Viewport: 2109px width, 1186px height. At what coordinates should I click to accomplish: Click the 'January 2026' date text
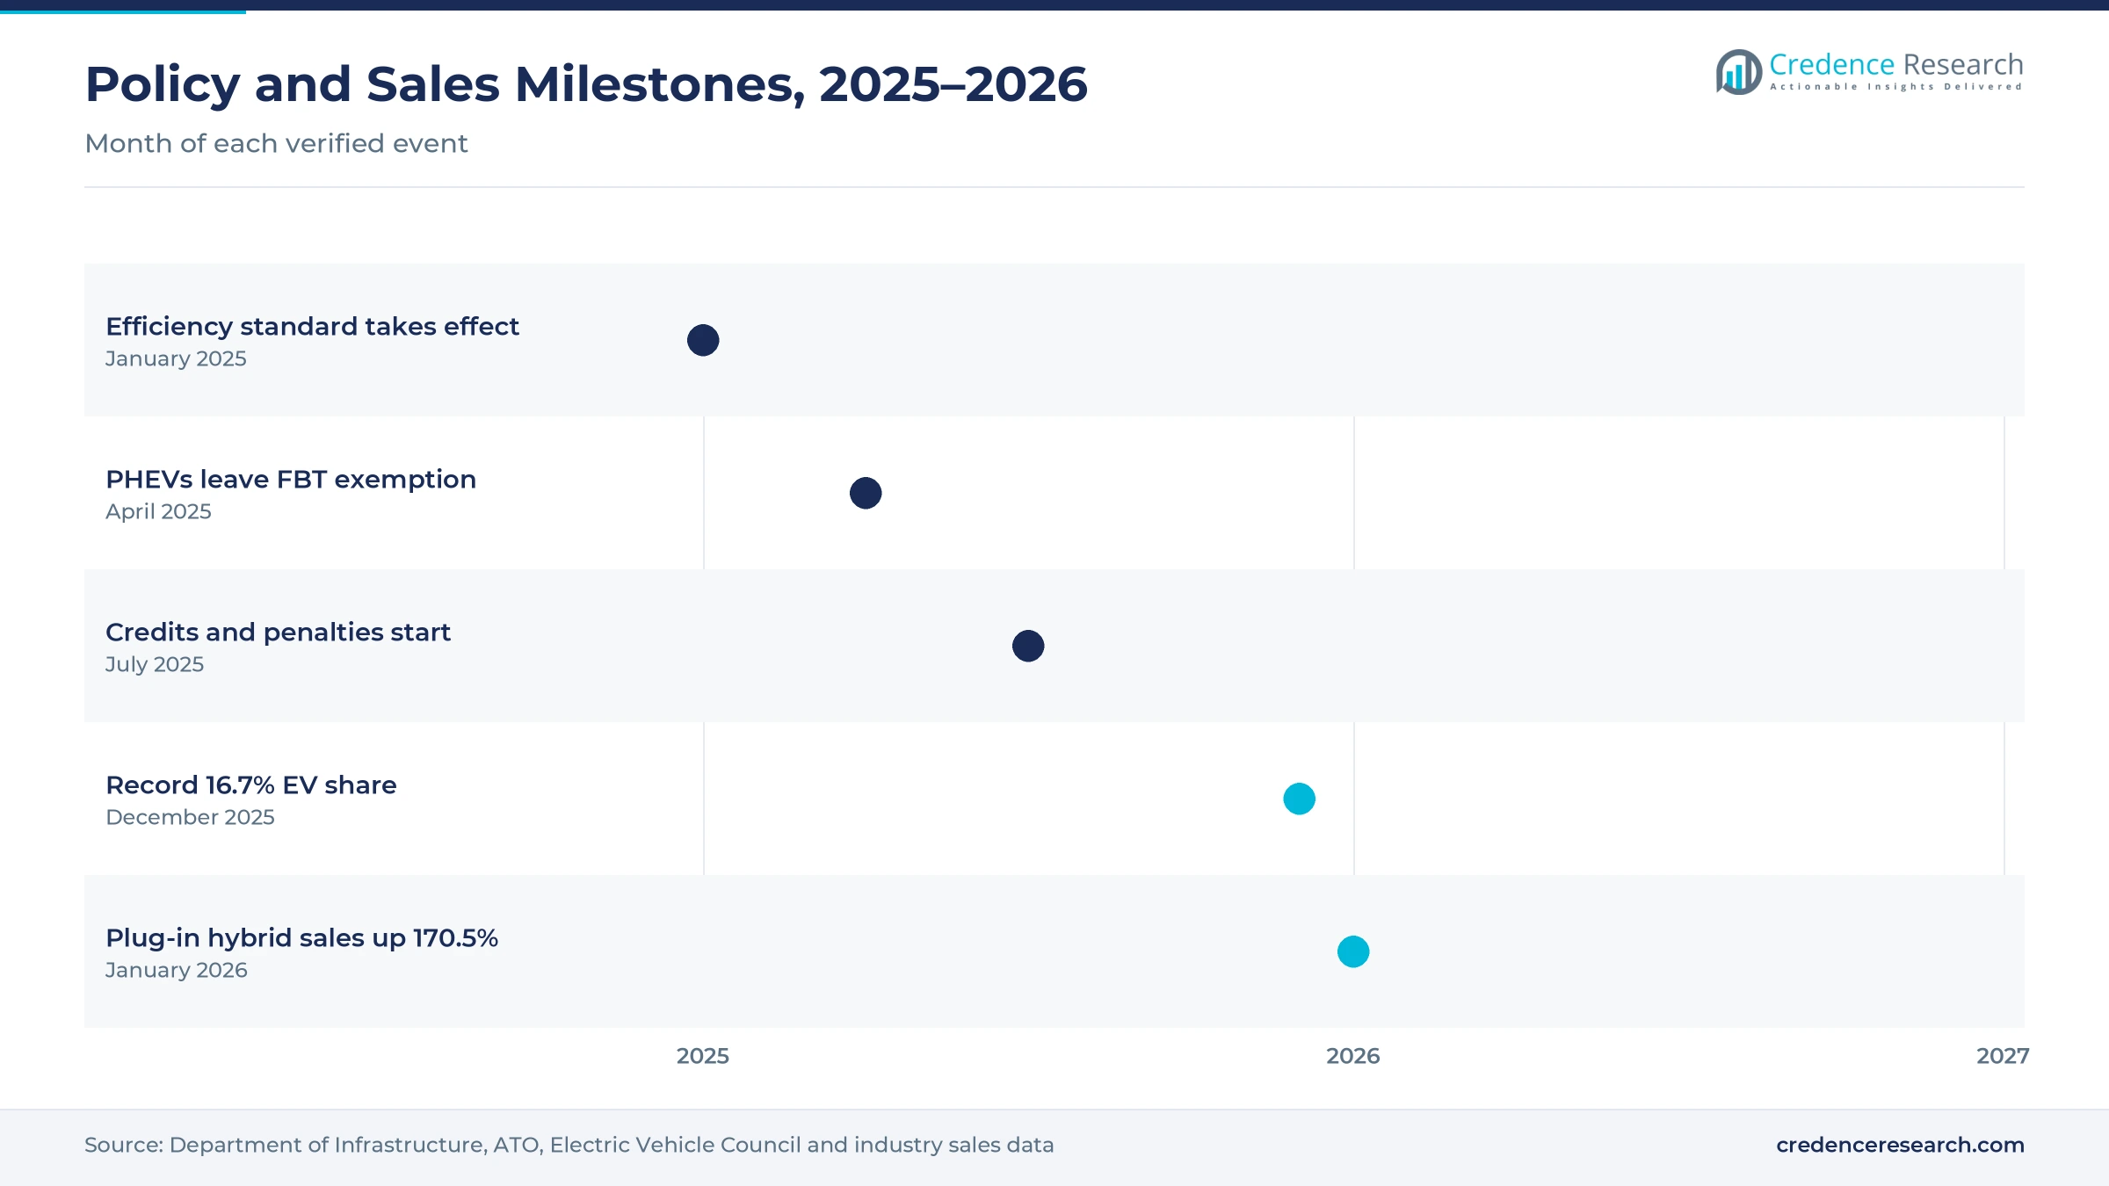pos(177,971)
